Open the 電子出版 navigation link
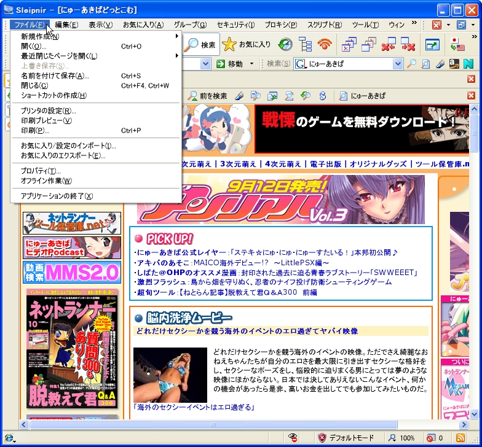This screenshot has width=482, height=447. [x=325, y=164]
